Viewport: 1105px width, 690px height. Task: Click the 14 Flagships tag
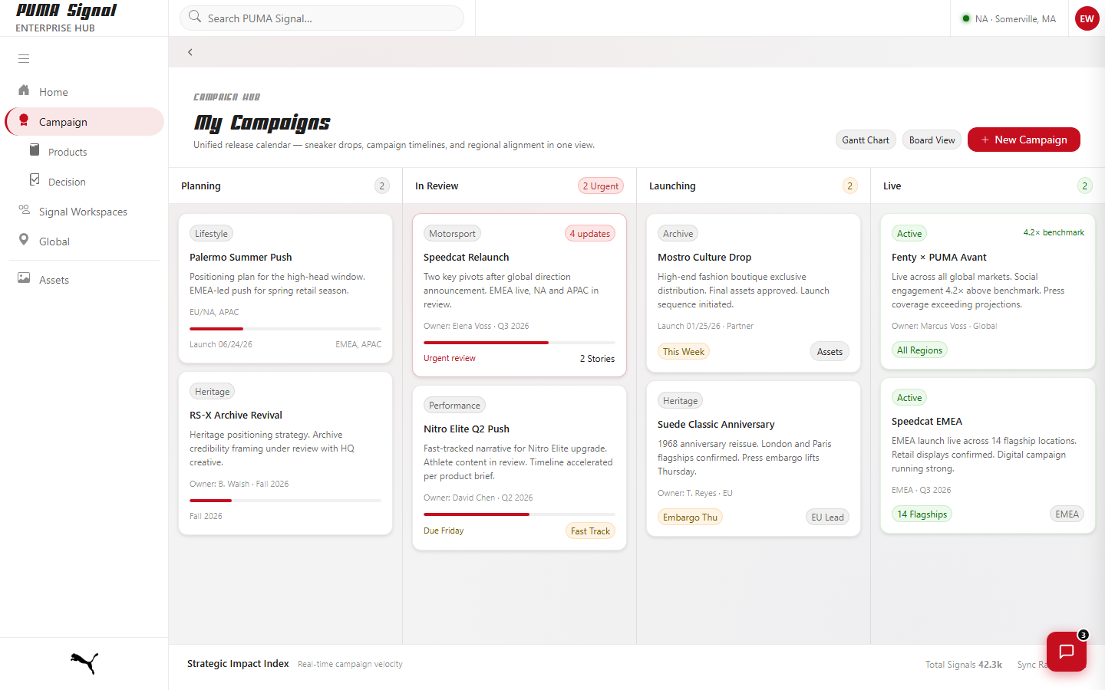point(922,514)
